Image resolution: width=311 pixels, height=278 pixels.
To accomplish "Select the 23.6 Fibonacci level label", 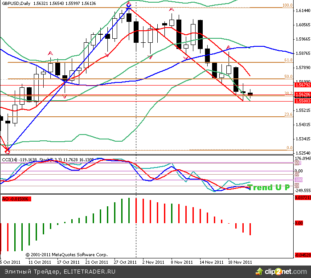I will tap(288, 114).
